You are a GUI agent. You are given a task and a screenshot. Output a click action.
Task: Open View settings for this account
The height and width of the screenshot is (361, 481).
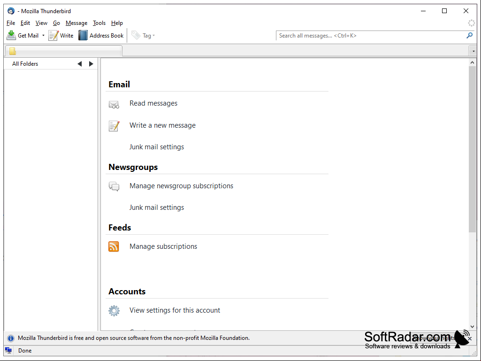coord(175,310)
